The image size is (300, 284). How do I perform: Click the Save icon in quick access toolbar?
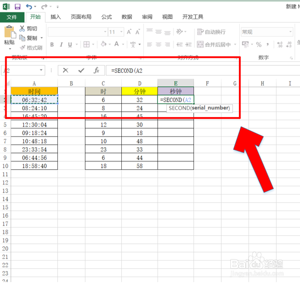pos(18,7)
